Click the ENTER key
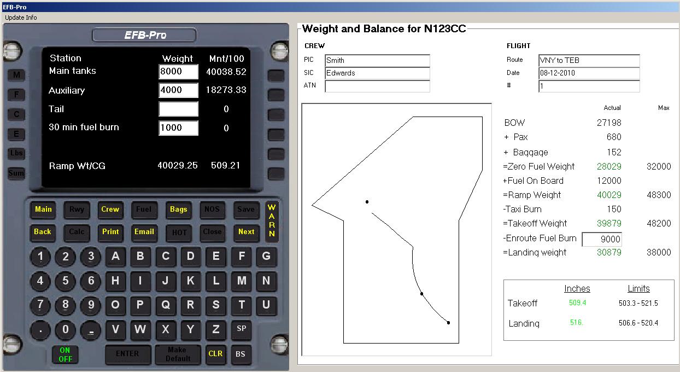 [x=127, y=354]
